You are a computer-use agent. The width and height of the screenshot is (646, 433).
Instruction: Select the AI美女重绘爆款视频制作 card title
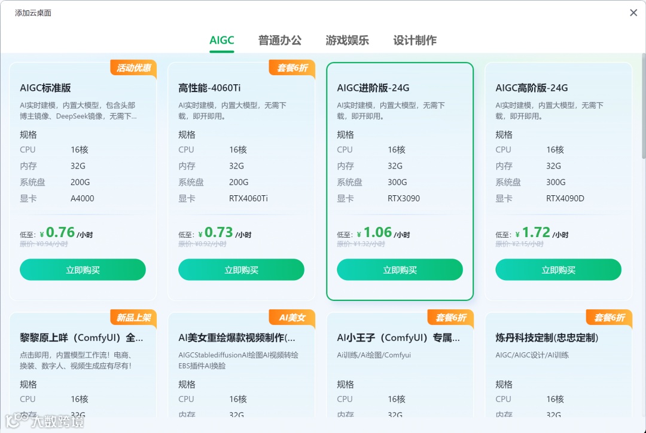[x=237, y=337]
